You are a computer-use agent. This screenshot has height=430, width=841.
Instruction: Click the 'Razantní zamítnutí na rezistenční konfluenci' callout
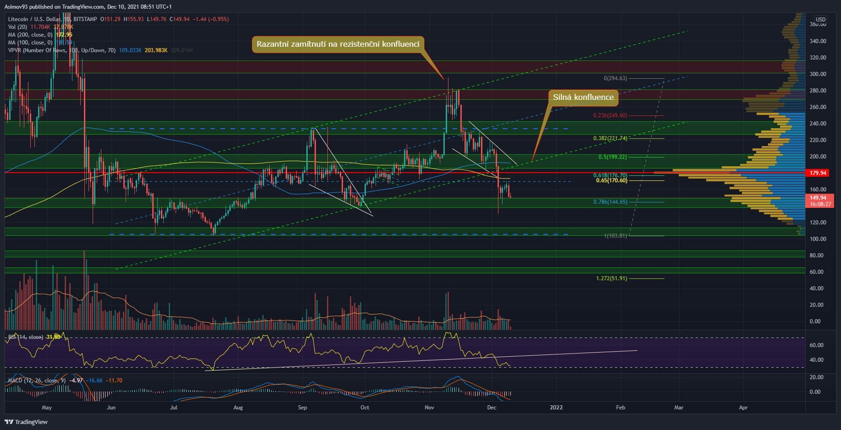pyautogui.click(x=338, y=44)
